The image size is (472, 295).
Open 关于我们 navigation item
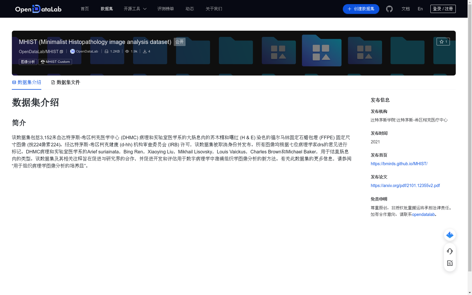coord(214,9)
